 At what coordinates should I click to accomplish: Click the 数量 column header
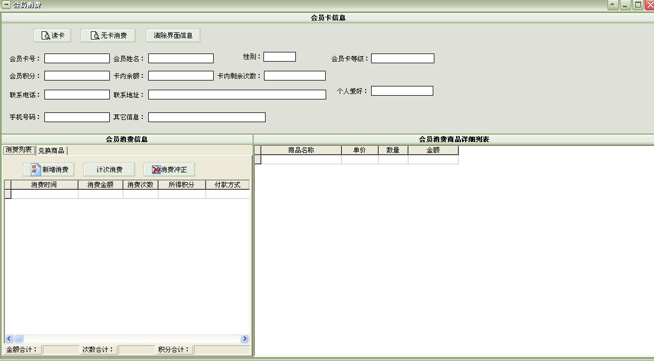393,150
